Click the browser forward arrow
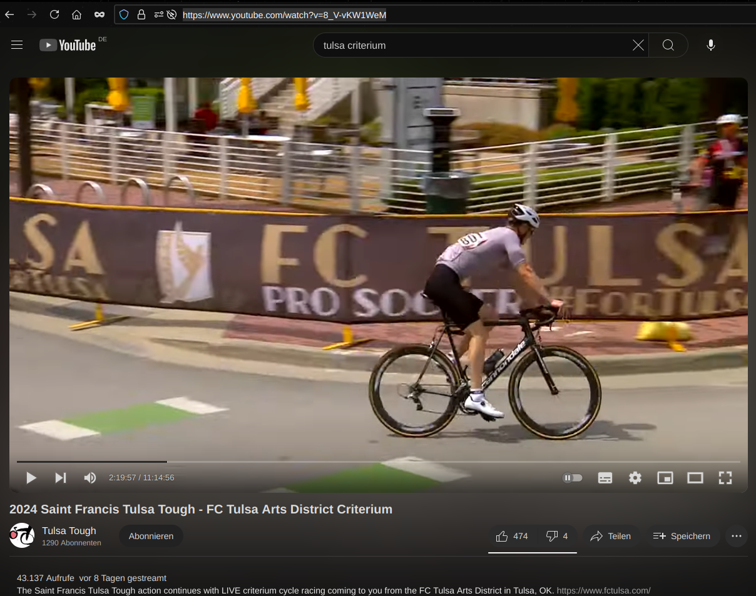 pos(32,14)
